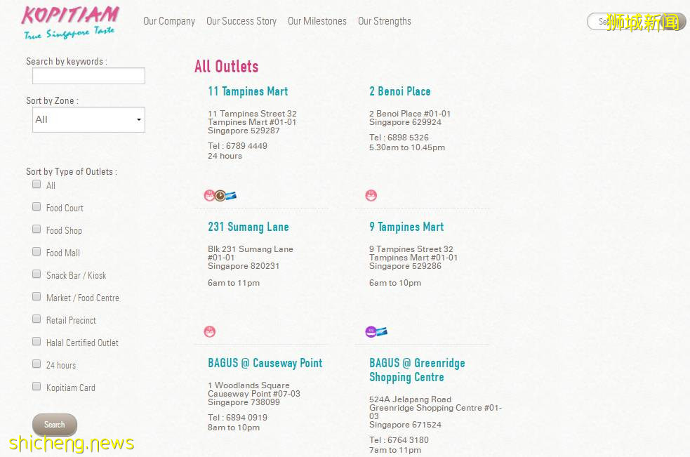The height and width of the screenshot is (457, 690).
Task: Click blue card icon under 9 Tampines Mart
Action: point(382,331)
